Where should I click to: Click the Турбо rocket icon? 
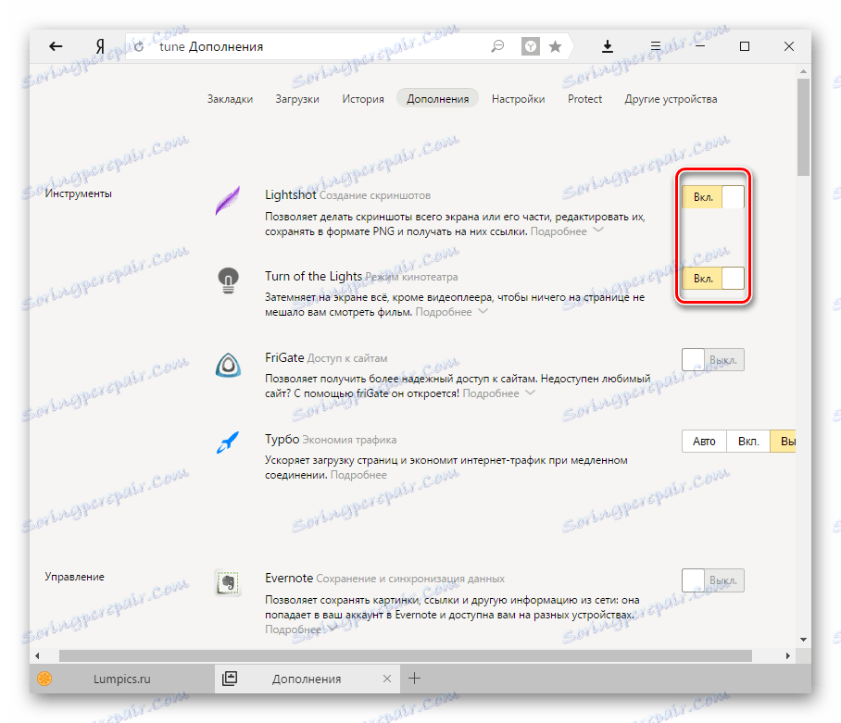(x=226, y=443)
